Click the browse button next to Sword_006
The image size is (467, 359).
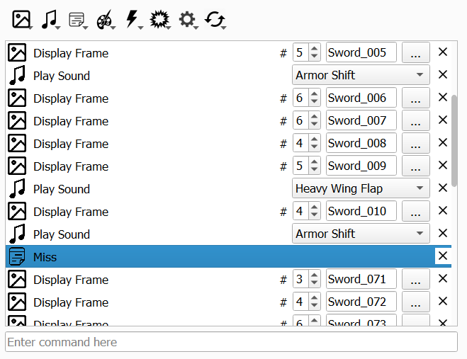(x=415, y=98)
